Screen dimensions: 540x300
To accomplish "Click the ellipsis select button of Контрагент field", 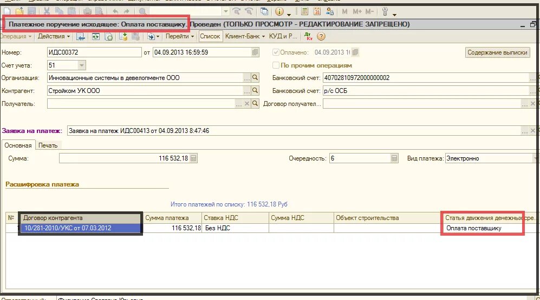I will point(246,91).
